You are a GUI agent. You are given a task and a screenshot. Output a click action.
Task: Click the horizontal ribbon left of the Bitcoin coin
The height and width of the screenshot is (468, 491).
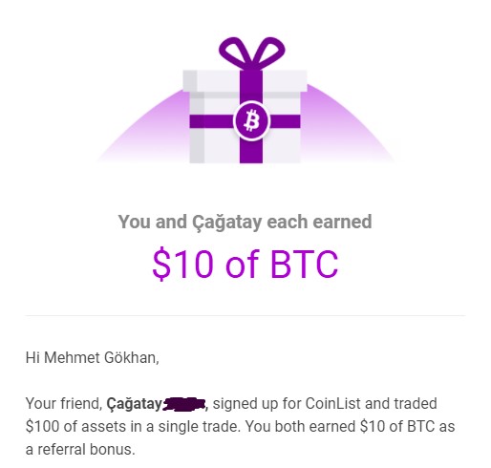coord(211,121)
